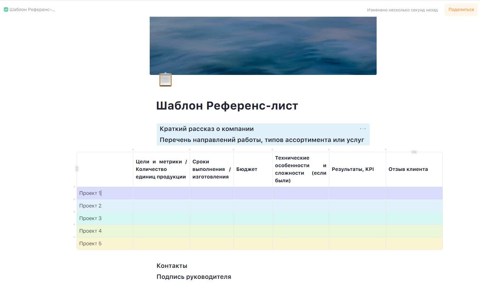The image size is (480, 288).
Task: Select the 'Сроки выполнения / изготовления' header cell
Action: click(212, 169)
